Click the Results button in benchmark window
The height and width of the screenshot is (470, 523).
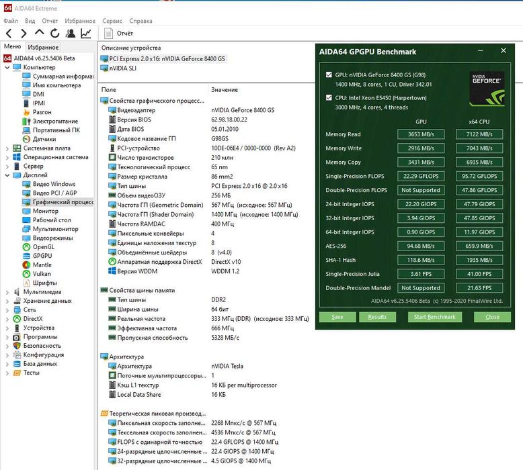[x=377, y=317]
